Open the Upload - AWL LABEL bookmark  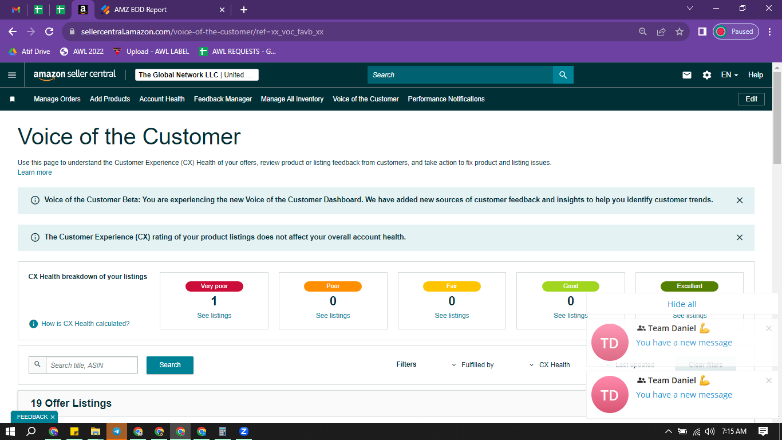(151, 52)
